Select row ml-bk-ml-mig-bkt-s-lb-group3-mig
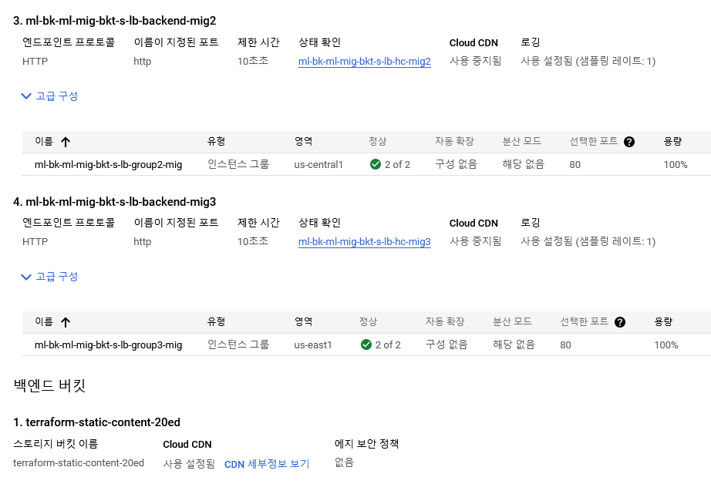Image resolution: width=711 pixels, height=484 pixels. (108, 345)
